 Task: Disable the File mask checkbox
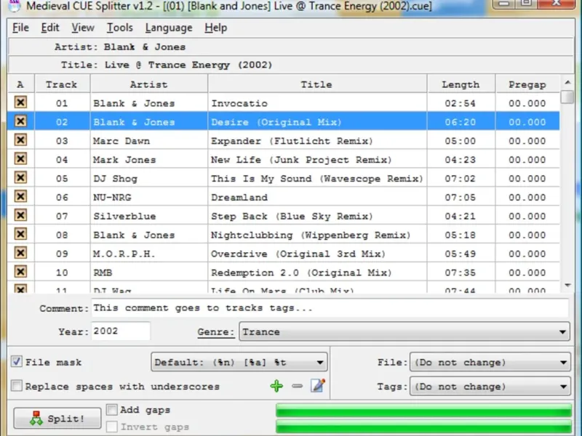click(16, 361)
